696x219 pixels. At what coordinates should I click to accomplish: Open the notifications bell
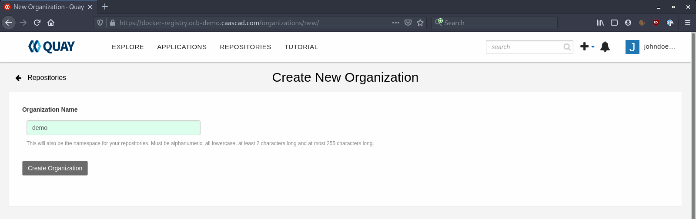coord(605,46)
